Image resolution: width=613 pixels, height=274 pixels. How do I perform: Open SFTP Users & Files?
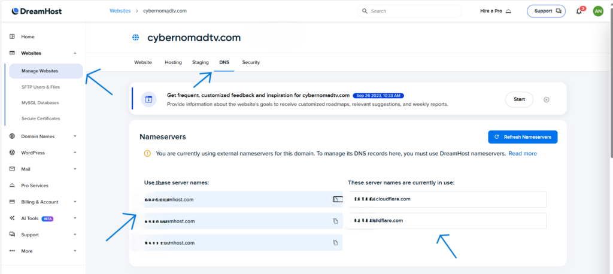[x=41, y=87]
